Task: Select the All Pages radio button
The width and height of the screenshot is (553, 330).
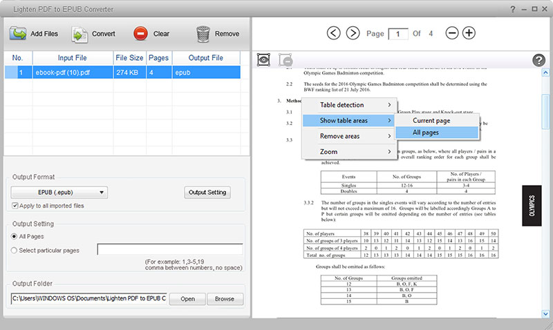Action: click(14, 236)
